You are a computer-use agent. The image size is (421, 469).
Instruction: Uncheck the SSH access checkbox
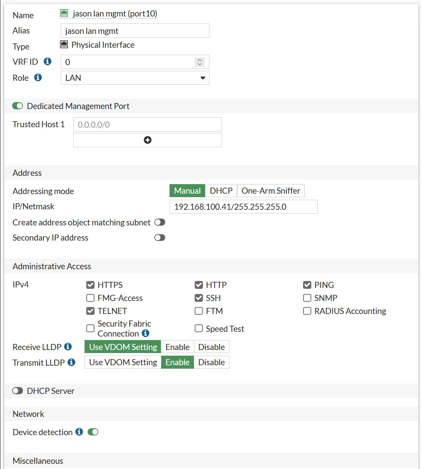199,298
